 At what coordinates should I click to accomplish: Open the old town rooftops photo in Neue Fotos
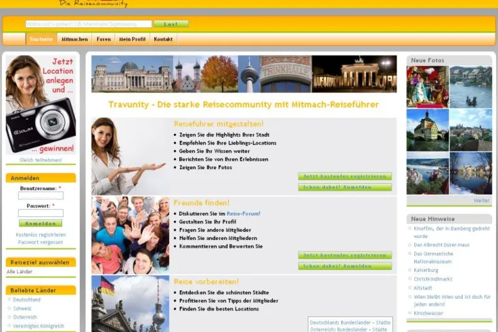pos(471,130)
